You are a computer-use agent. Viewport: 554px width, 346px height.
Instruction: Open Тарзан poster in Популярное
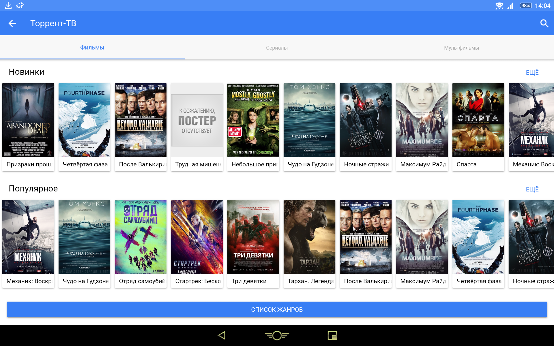[x=309, y=237]
